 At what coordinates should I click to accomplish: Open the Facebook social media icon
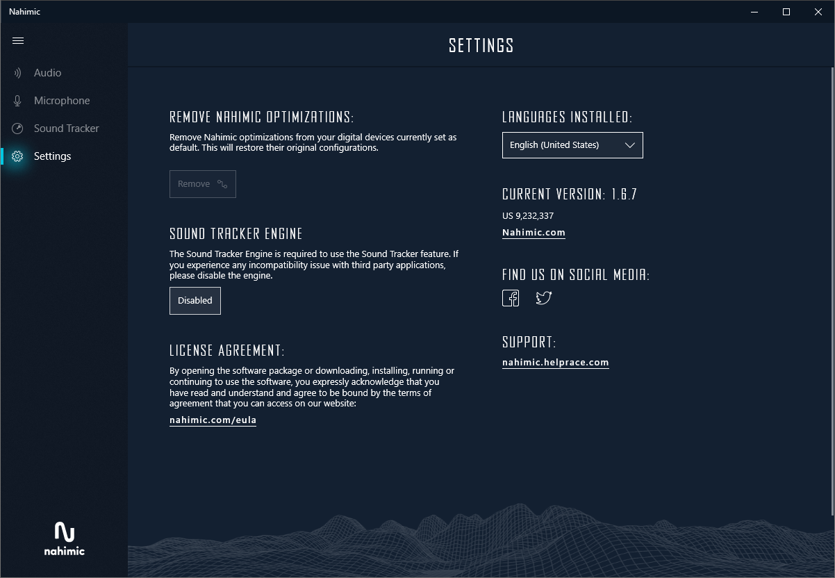(511, 298)
